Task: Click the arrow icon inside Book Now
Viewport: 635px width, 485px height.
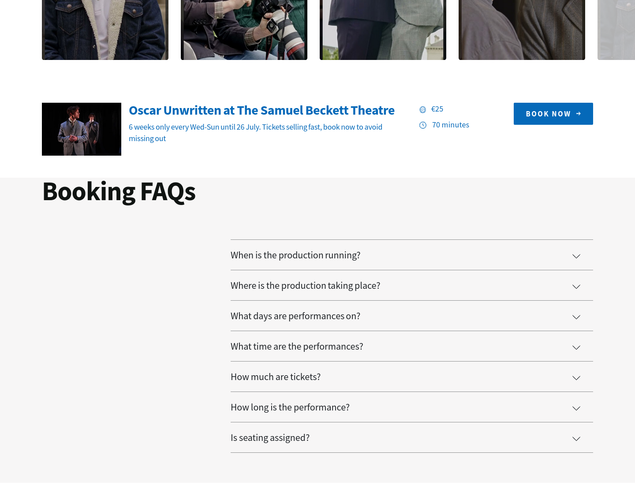Action: tap(579, 114)
